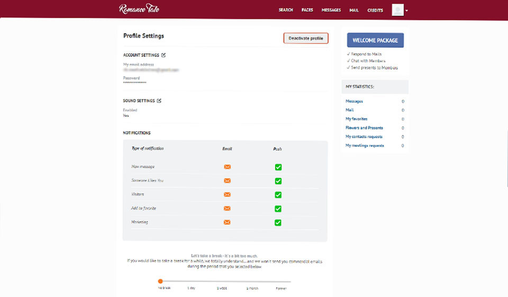Uncheck push notification for Visitors
508x297 pixels.
(278, 194)
